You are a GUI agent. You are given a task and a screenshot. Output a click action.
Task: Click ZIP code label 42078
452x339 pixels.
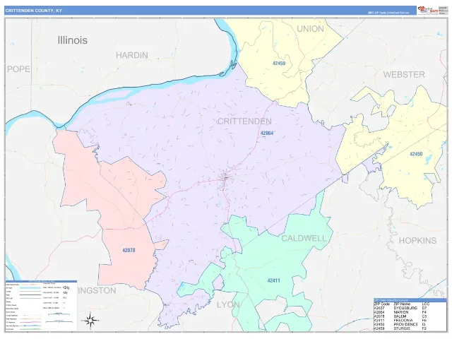[129, 251]
